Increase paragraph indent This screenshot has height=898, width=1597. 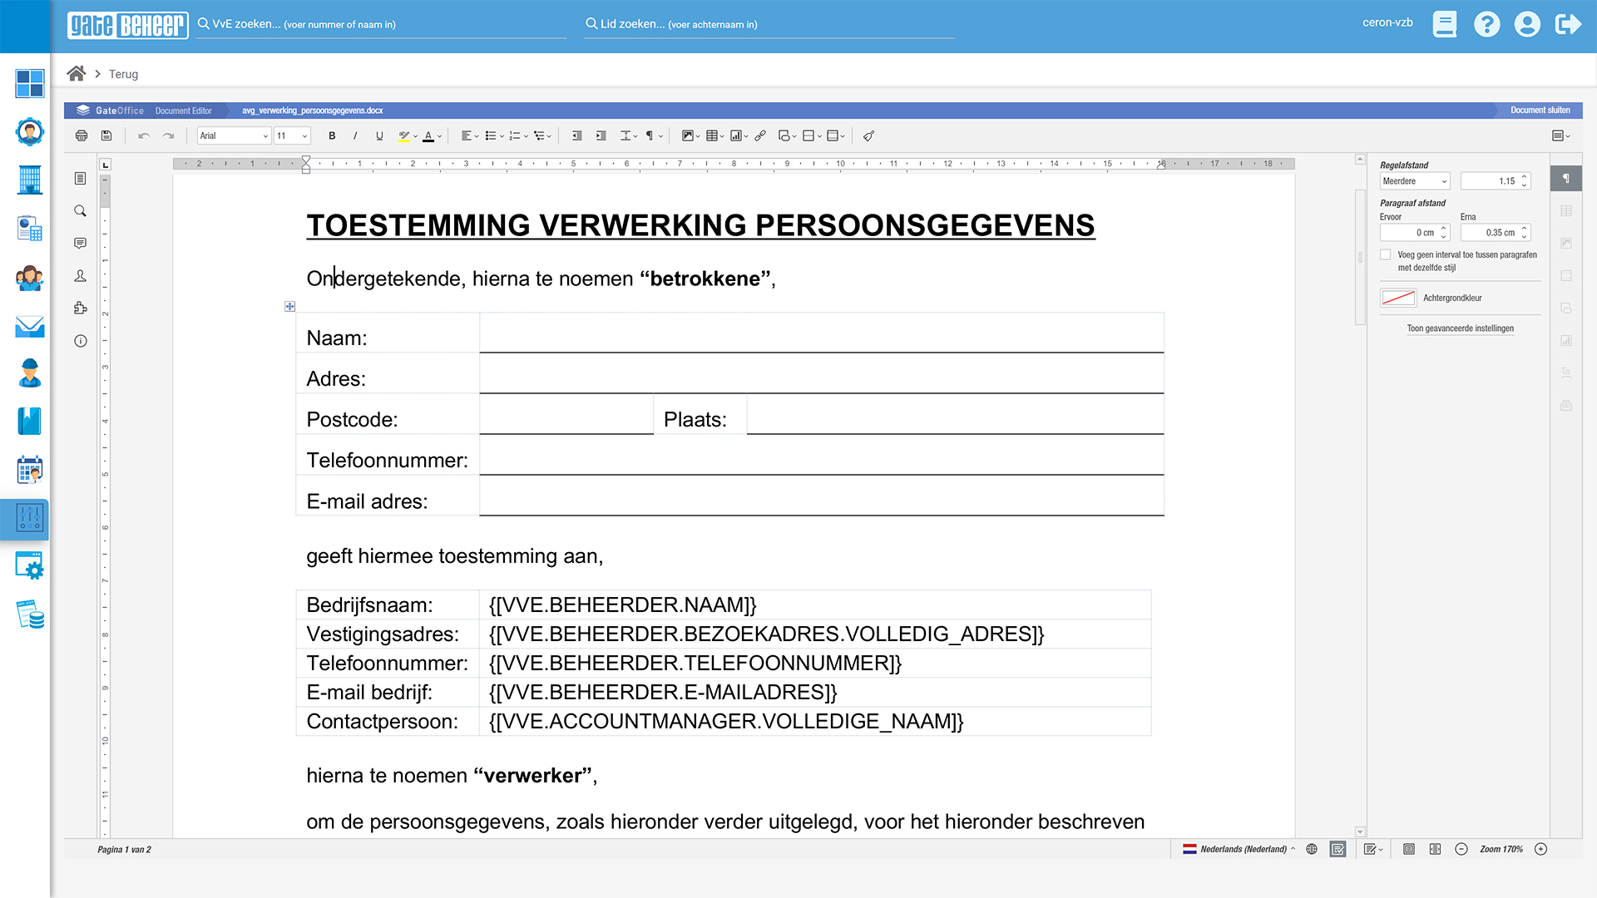tap(601, 136)
